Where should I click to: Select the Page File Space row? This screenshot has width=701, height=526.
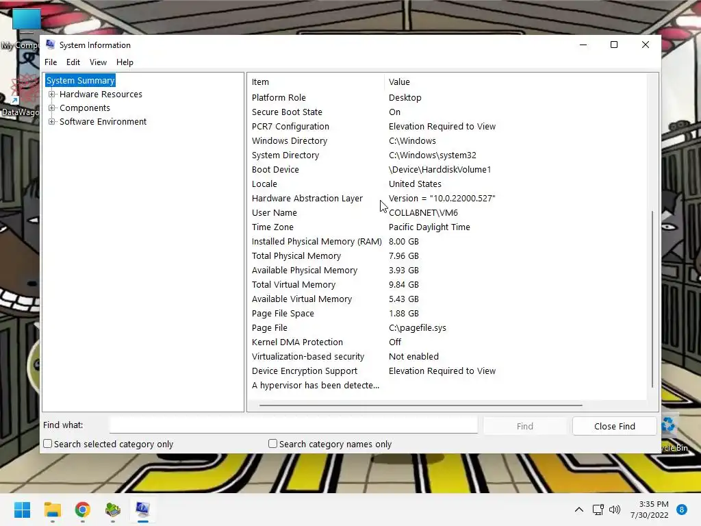pos(447,313)
